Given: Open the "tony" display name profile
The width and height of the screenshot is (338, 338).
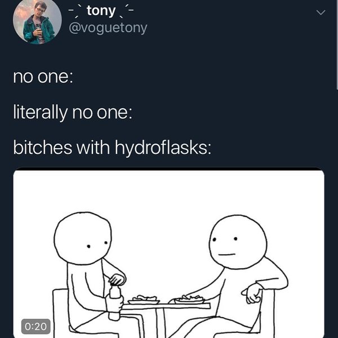Looking at the screenshot, I should point(101,11).
